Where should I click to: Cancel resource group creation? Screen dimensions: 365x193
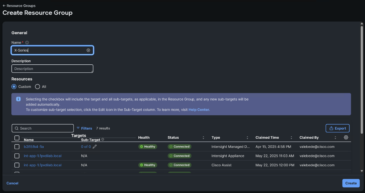click(x=12, y=183)
